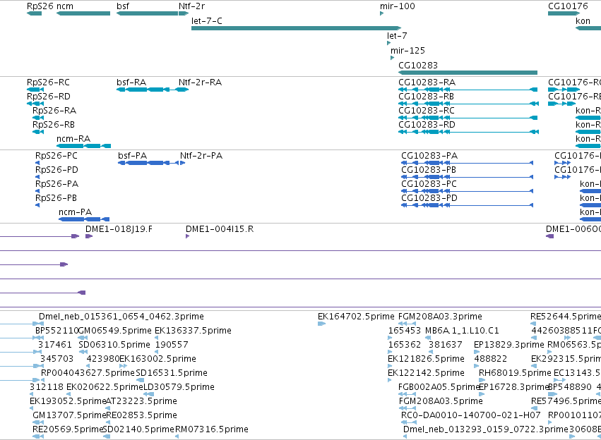Click the FGB002A05.5prime EST label

[439, 387]
